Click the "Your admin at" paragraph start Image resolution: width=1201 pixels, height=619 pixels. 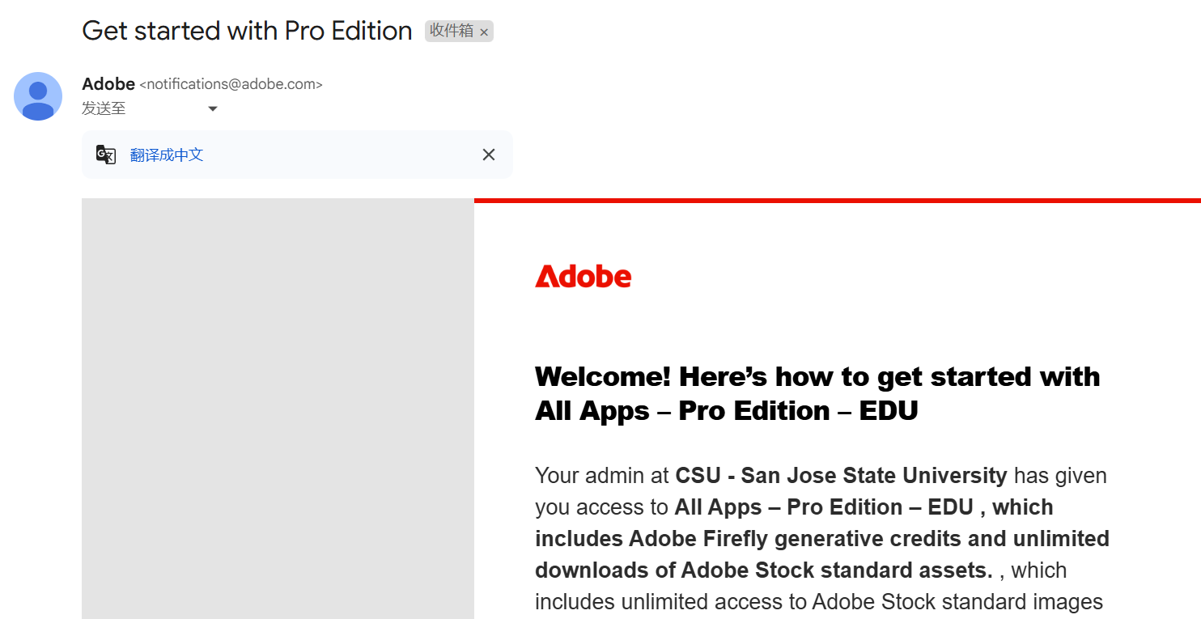tap(602, 476)
